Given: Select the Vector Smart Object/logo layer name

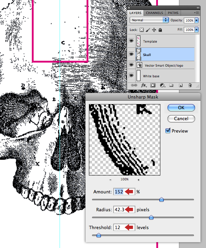Looking at the screenshot, I should coord(164,66).
